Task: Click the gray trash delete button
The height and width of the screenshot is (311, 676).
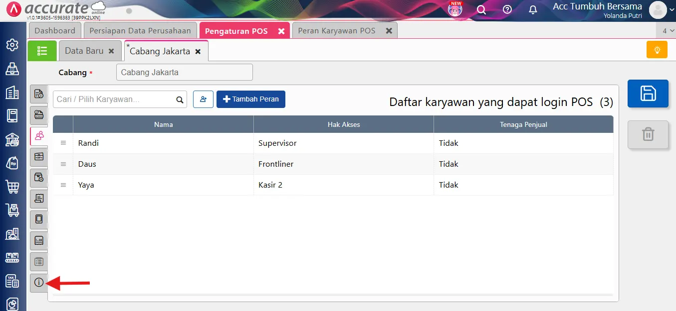Action: [x=648, y=134]
